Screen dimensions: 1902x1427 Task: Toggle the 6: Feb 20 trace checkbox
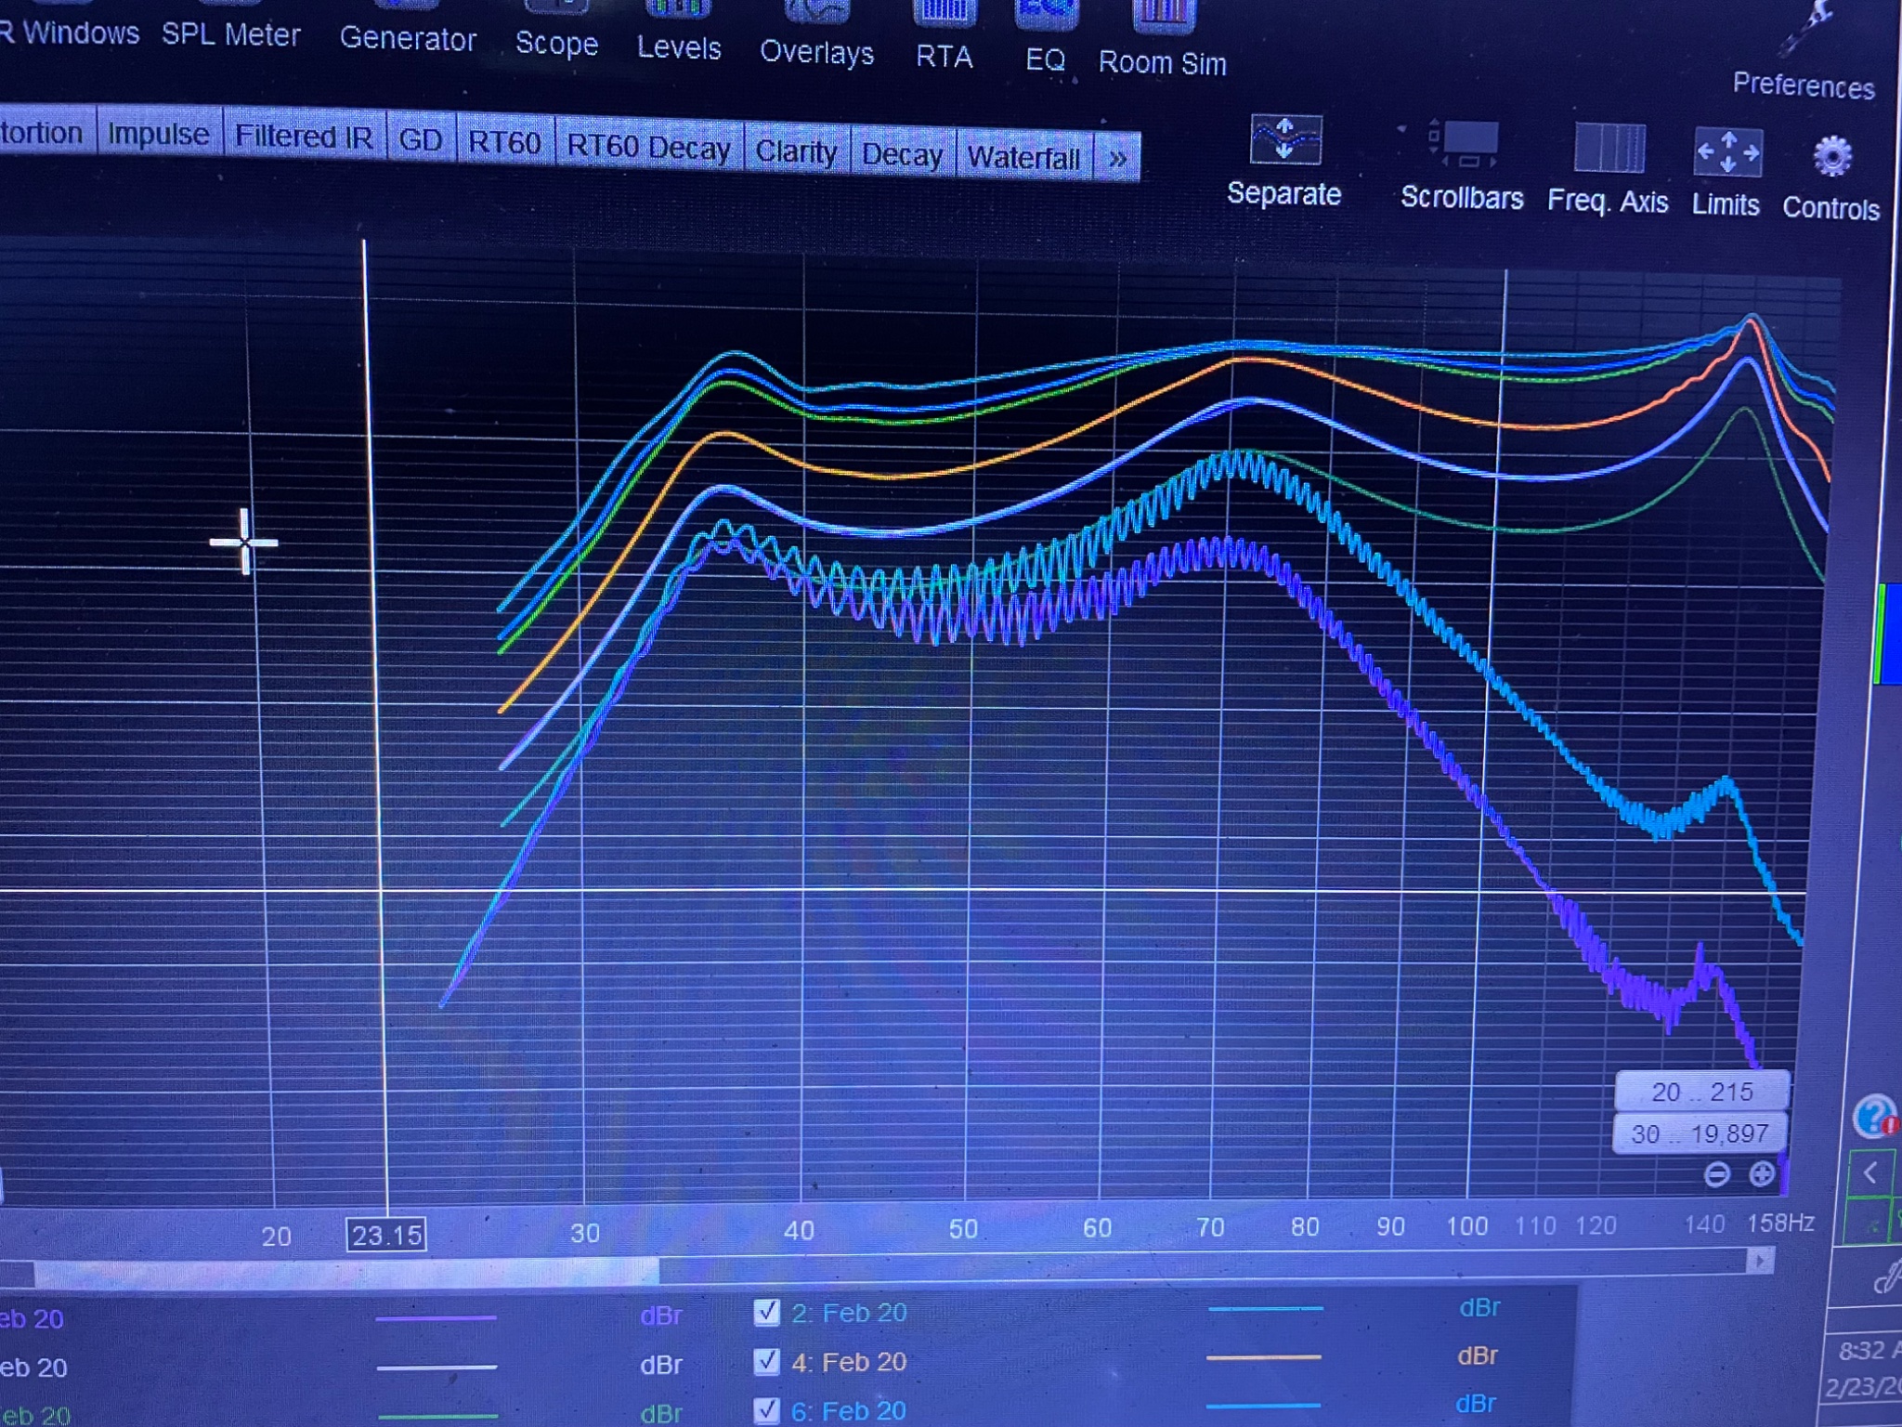(766, 1409)
